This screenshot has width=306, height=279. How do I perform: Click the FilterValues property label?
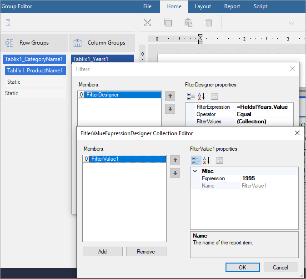(209, 122)
